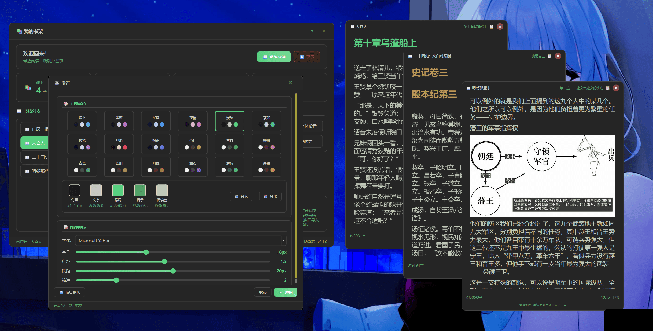Image resolution: width=653 pixels, height=331 pixels.
Task: Select the 深空 theme preset
Action: [x=82, y=121]
